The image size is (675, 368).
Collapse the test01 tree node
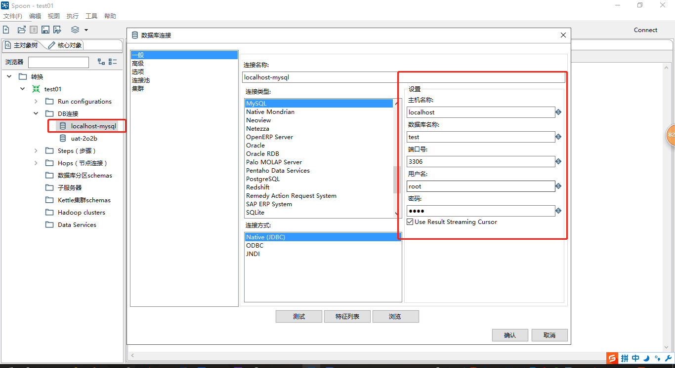point(22,89)
